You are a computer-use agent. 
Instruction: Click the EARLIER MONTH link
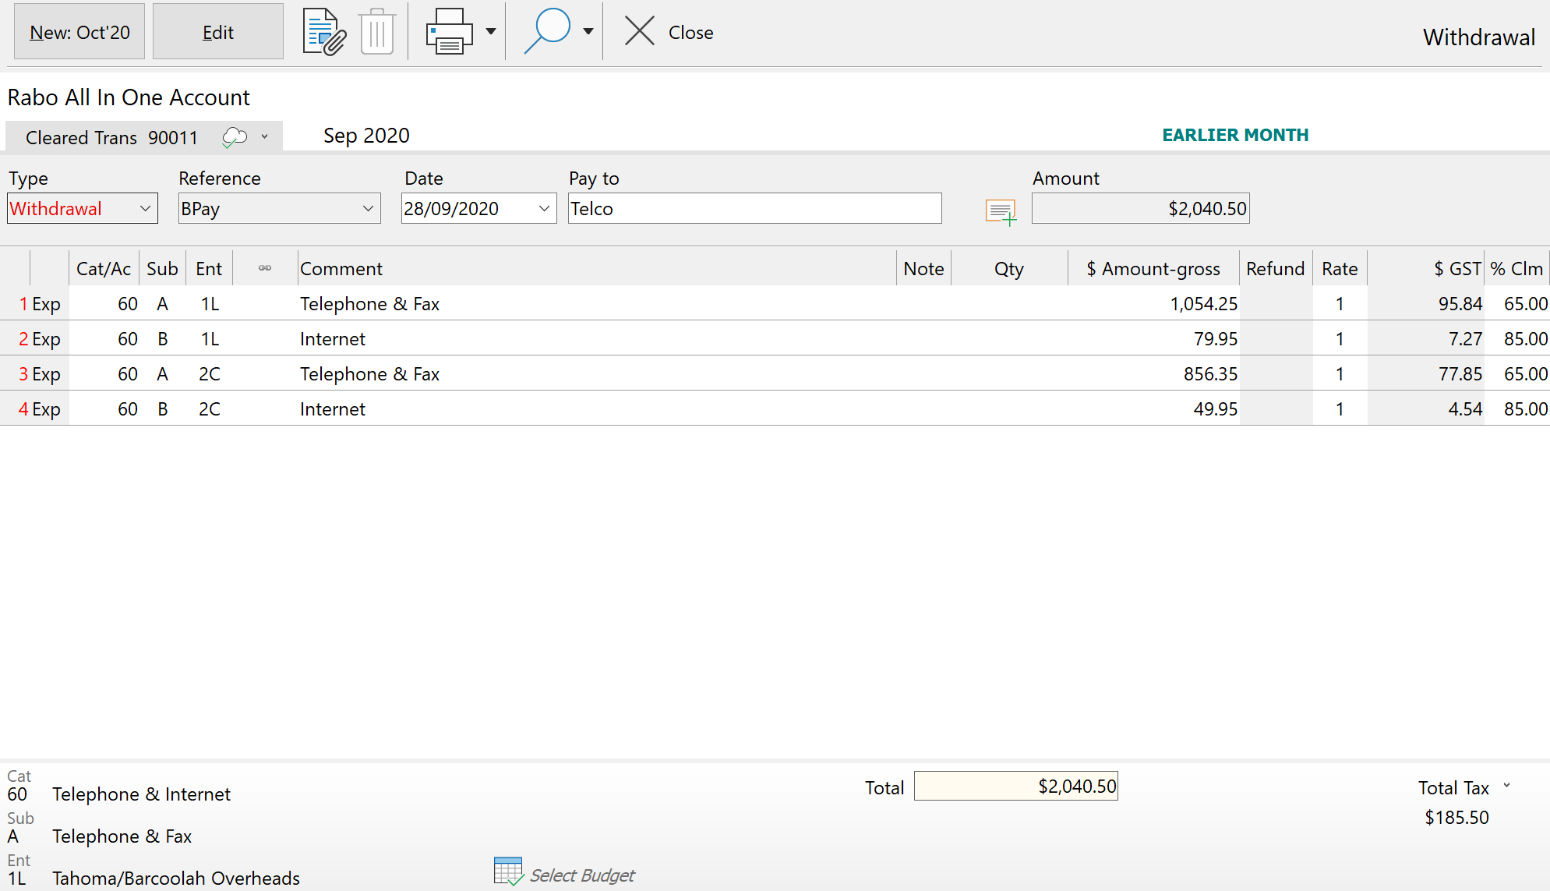pyautogui.click(x=1235, y=135)
